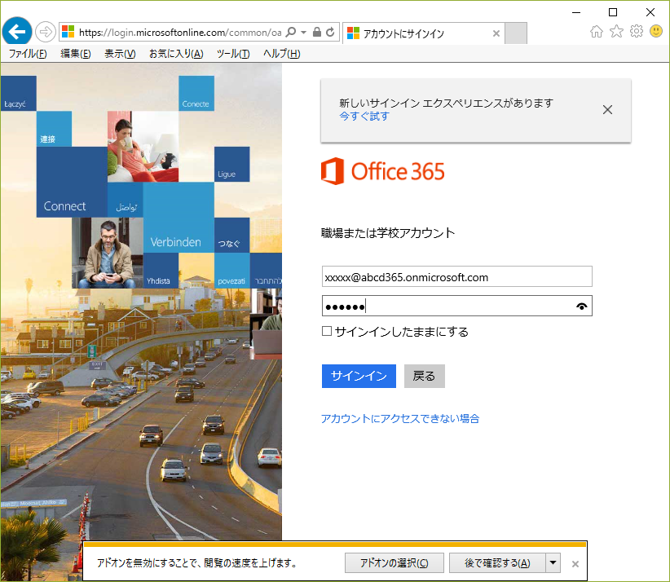Open the Home page icon
The width and height of the screenshot is (670, 582).
pos(597,31)
